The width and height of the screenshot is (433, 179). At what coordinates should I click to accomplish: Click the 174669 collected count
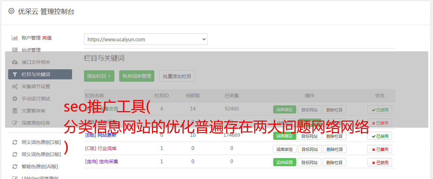232,135
